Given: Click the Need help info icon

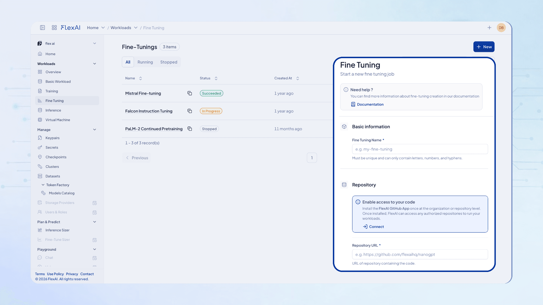Looking at the screenshot, I should pos(346,90).
